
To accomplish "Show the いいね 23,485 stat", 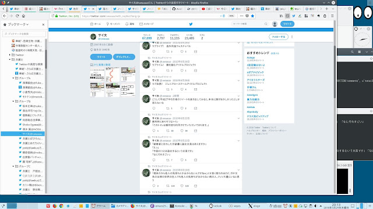I will 189,37.
